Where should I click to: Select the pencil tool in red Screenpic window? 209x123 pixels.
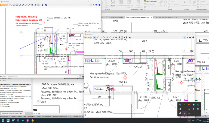[x=113, y=38]
